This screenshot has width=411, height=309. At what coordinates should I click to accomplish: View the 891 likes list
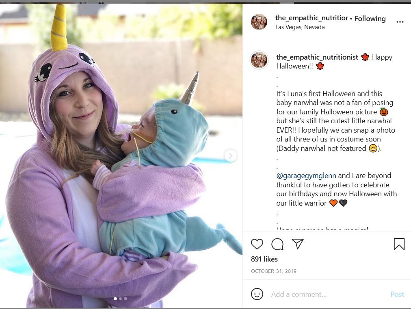pyautogui.click(x=264, y=259)
